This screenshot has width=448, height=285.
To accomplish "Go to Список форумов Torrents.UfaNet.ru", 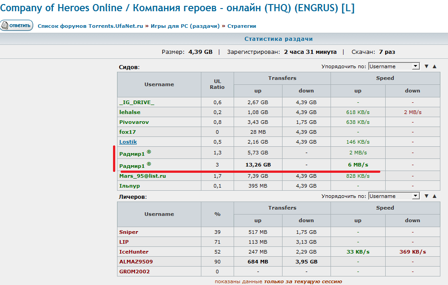I will 90,26.
